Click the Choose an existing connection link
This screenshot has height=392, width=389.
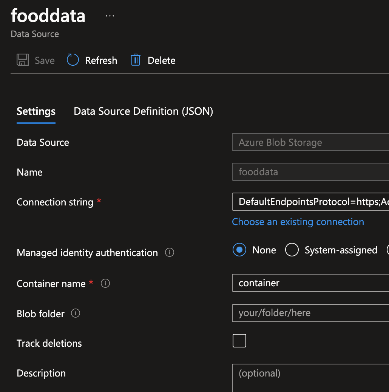coord(298,222)
